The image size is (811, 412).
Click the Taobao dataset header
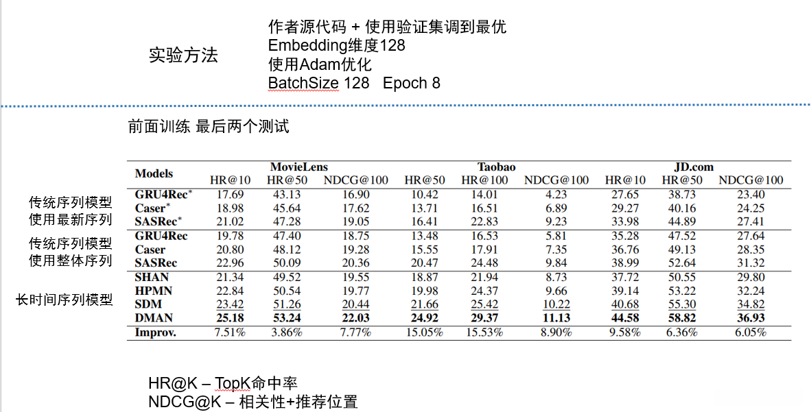[x=497, y=167]
